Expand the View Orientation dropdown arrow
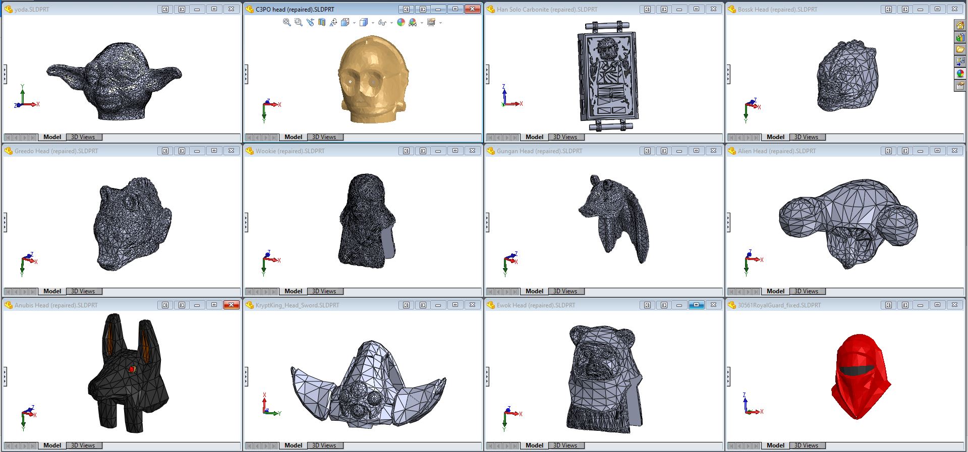This screenshot has height=452, width=968. point(354,23)
